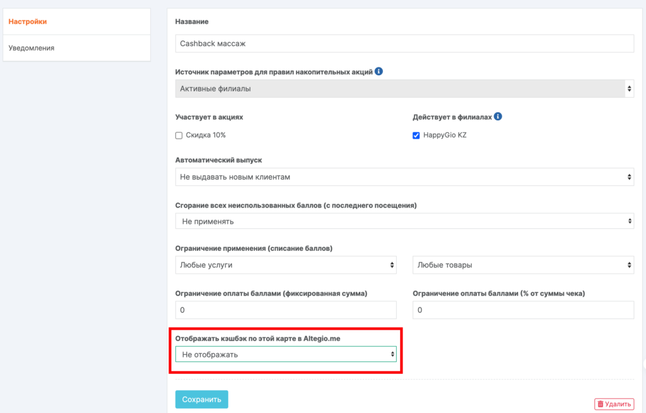This screenshot has width=646, height=413.
Task: Open the Не отображать cashback display dropdown
Action: pyautogui.click(x=286, y=355)
